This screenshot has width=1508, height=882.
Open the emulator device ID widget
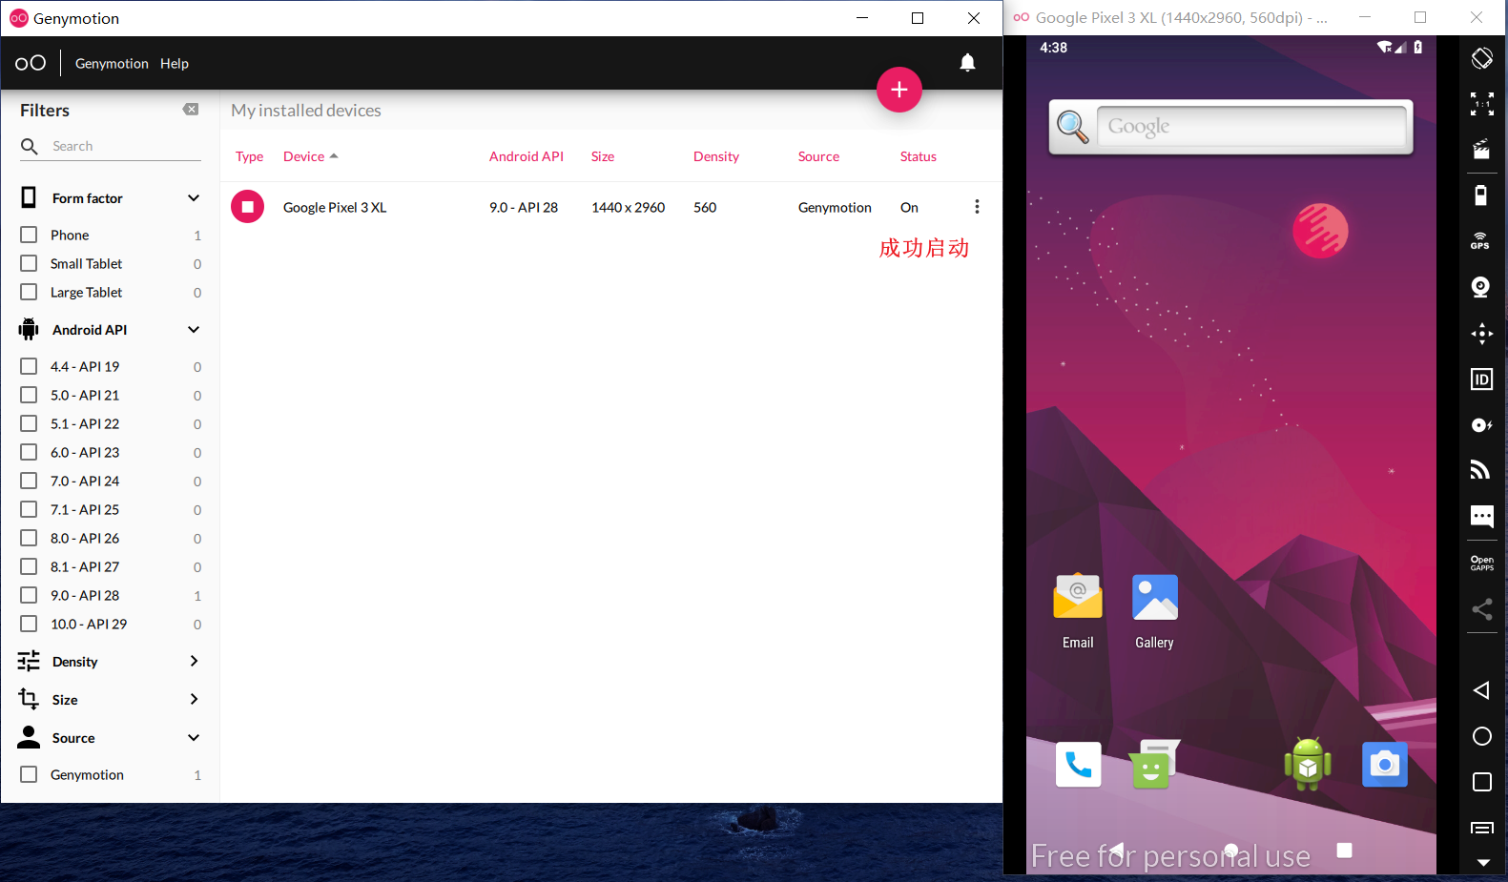tap(1481, 379)
